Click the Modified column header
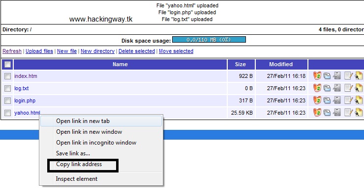Screen dimensions: 364x196 pyautogui.click(x=281, y=64)
